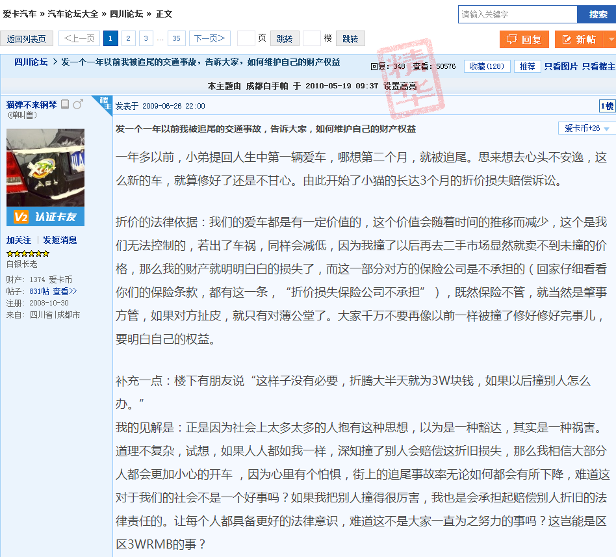
Task: Open 汽车论坛大全 in the breadcrumb
Action: pyautogui.click(x=73, y=14)
